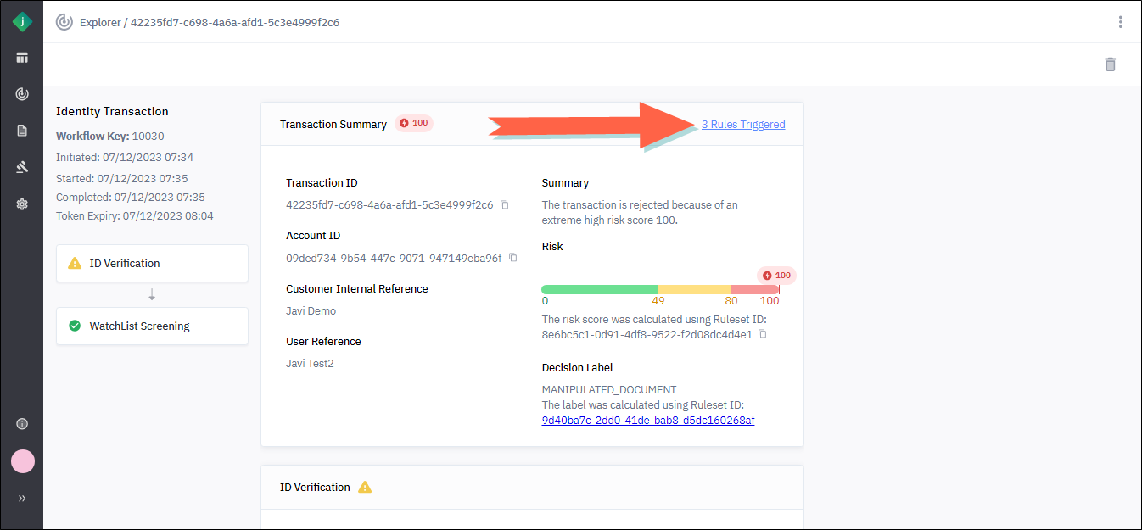Open the 3 Rules Triggered link
1142x530 pixels.
(x=743, y=125)
